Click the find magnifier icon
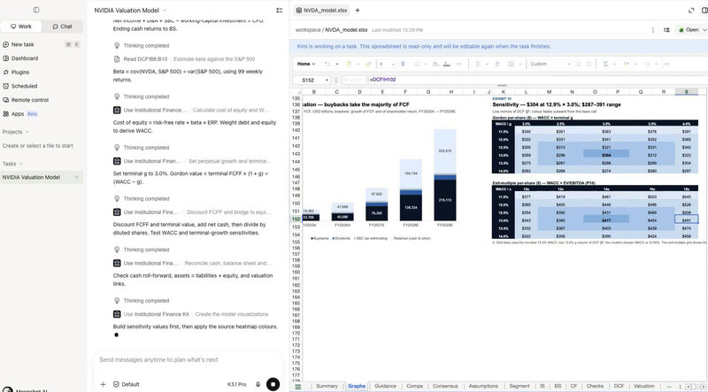 click(648, 64)
